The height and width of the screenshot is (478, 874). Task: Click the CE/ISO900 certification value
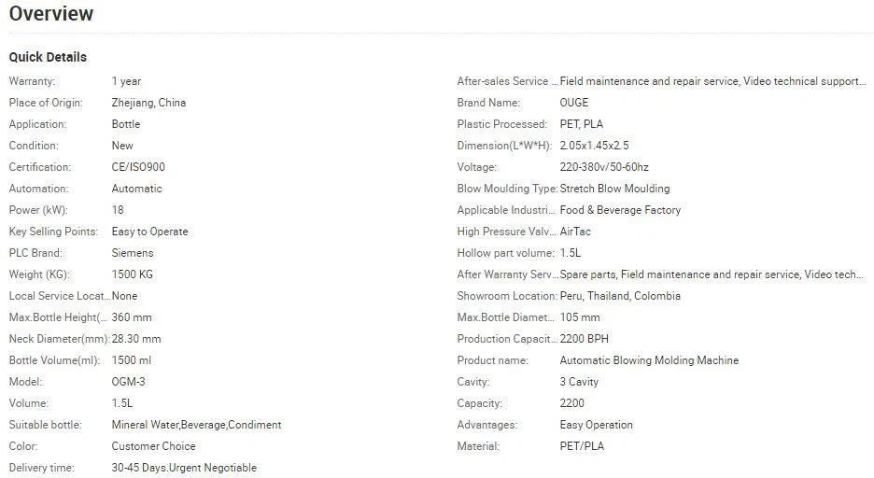coord(138,167)
